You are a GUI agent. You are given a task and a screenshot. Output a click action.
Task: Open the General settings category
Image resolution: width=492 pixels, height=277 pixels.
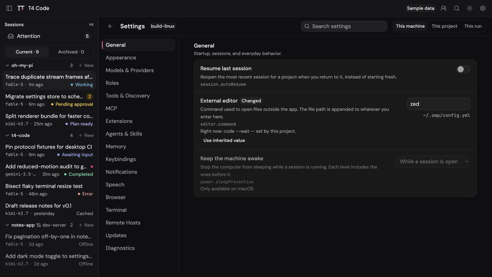(x=138, y=45)
